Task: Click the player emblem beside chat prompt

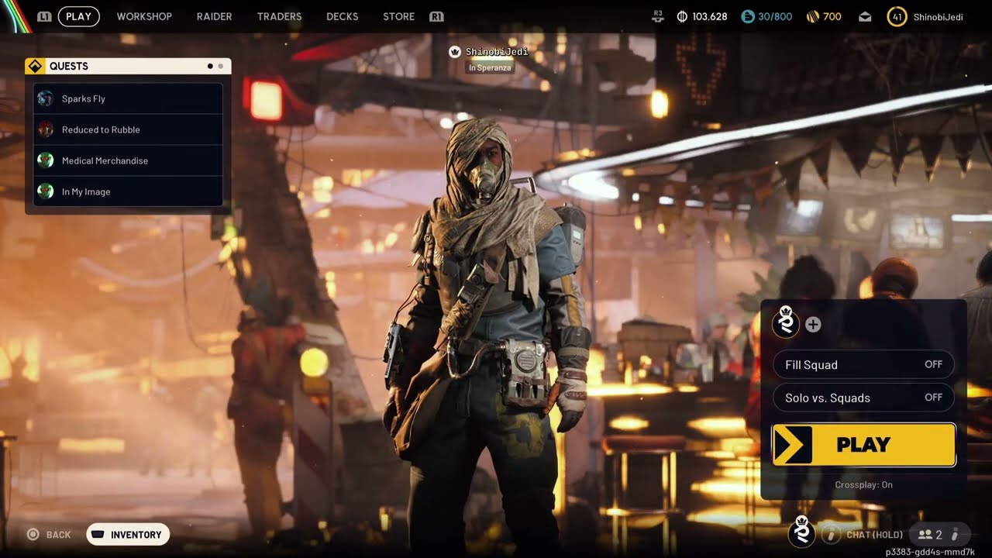Action: pos(802,532)
